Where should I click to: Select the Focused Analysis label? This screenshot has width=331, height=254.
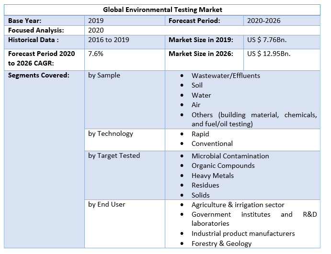click(x=36, y=30)
